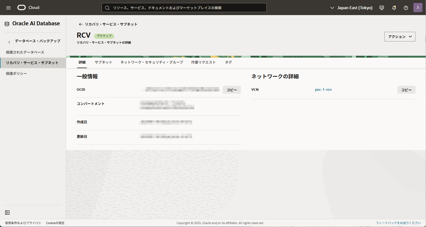This screenshot has height=227, width=426.
Task: Click the アクティブ status badge
Action: [104, 36]
